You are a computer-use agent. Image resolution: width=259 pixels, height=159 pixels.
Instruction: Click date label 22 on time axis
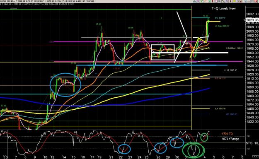[x=121, y=157]
